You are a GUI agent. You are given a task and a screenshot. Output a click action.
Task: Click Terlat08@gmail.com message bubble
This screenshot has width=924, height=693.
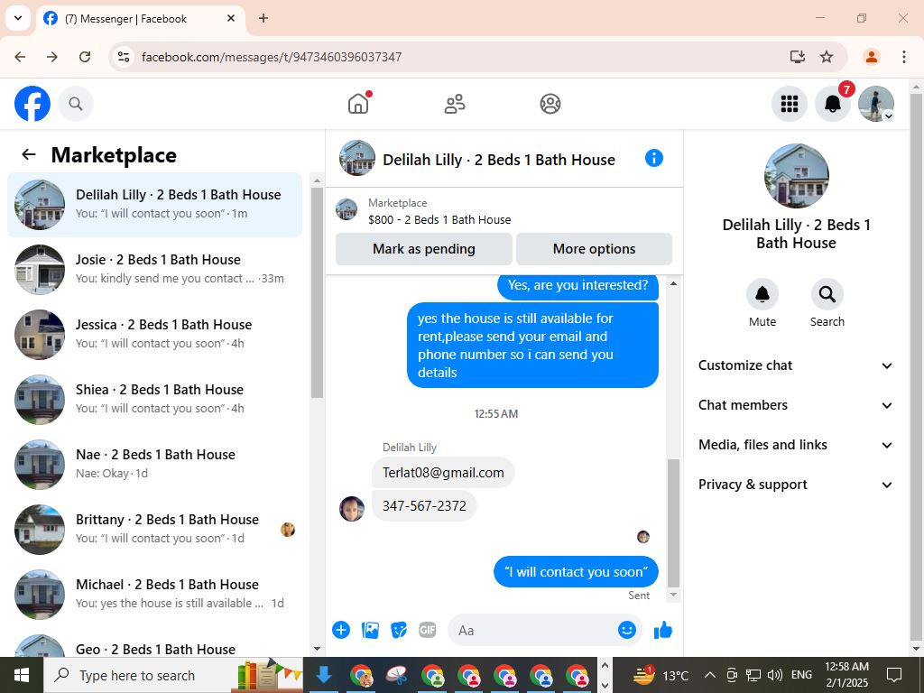coord(443,473)
